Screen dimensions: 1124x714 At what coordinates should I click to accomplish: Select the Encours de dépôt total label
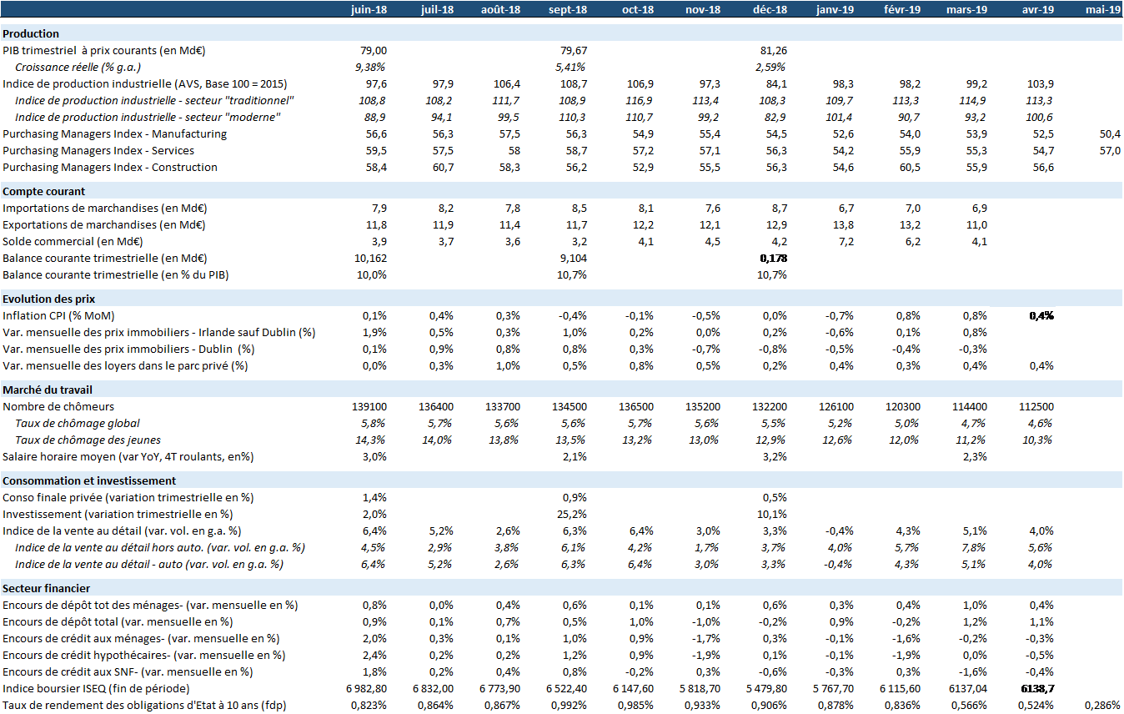tap(118, 622)
